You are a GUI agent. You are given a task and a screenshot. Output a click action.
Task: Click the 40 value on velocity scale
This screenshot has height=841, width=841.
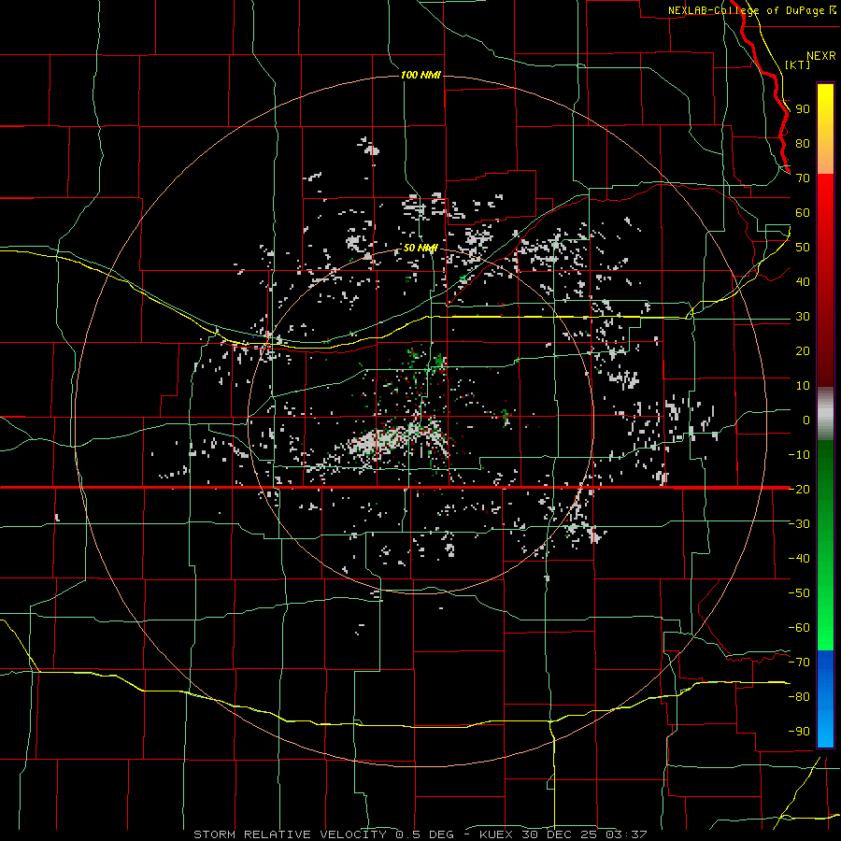click(x=803, y=281)
